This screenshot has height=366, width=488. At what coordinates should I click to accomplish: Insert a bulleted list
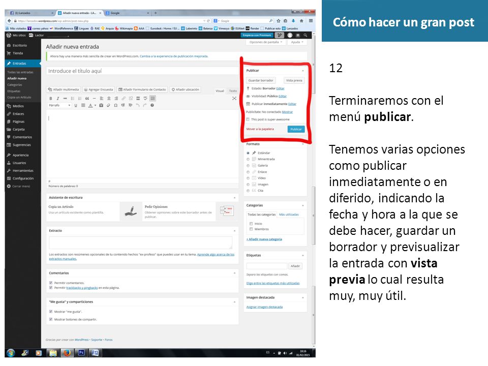click(x=73, y=98)
